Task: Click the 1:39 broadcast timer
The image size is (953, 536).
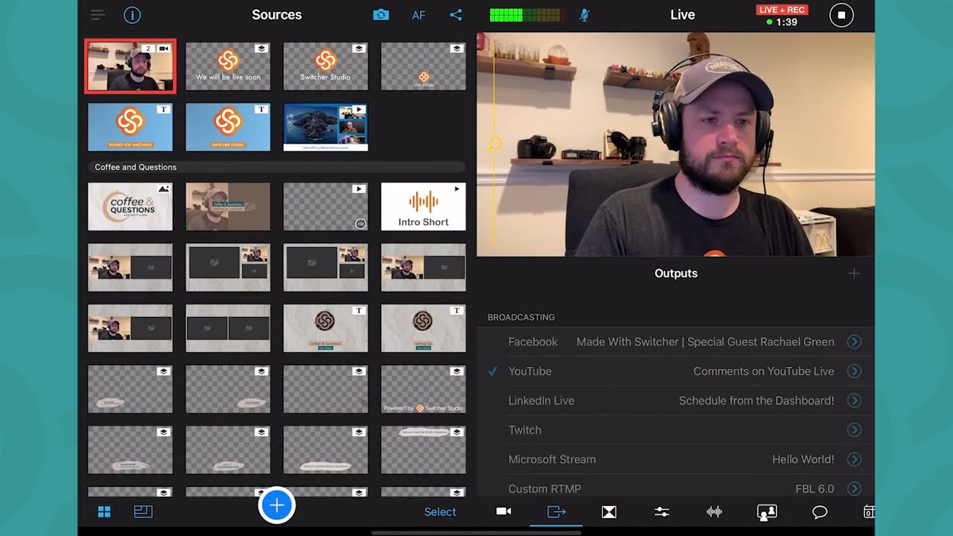Action: [x=786, y=22]
